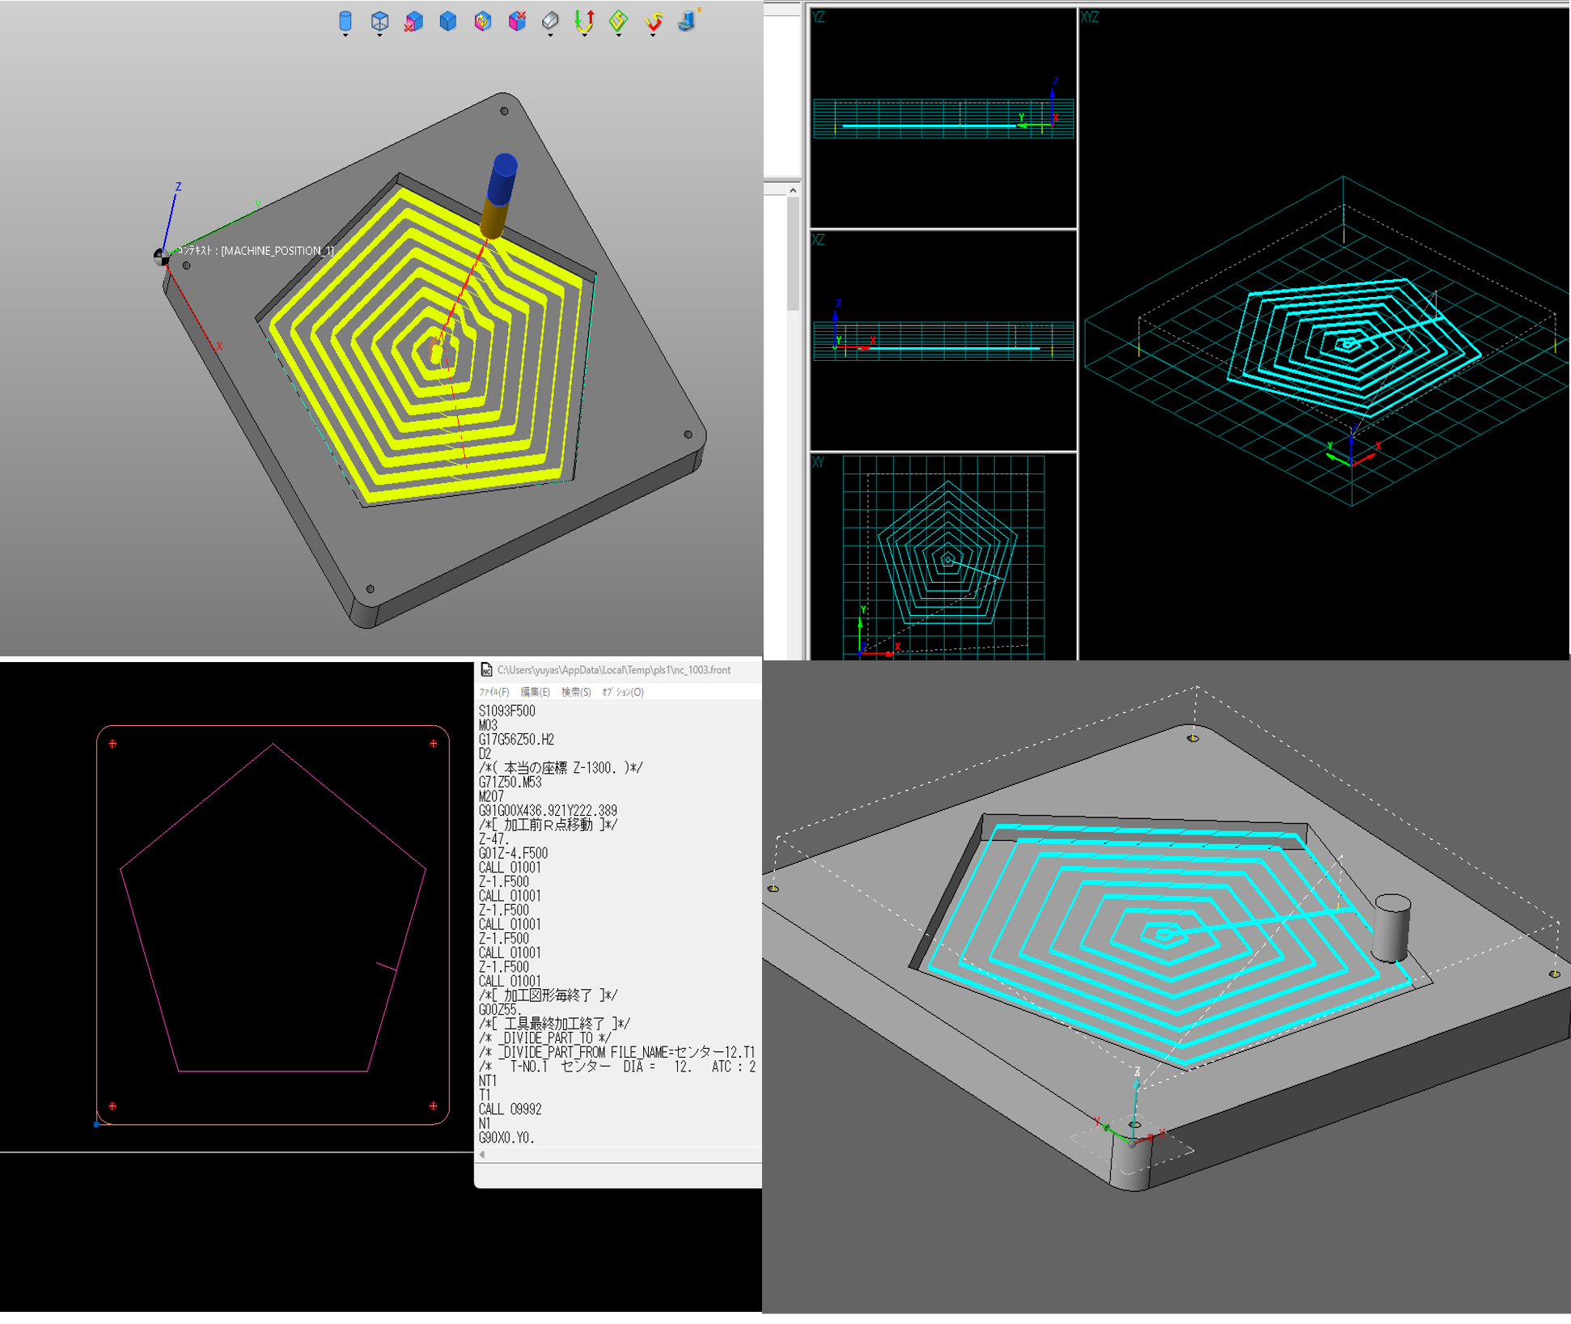Select the wireframe box display icon
Viewport: 1571px width, 1324px height.
[x=379, y=20]
